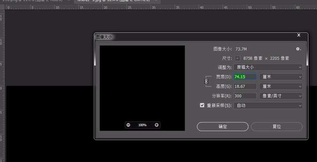The width and height of the screenshot is (317, 162).
Task: Open the gear settings menu in dialog
Action: [298, 49]
